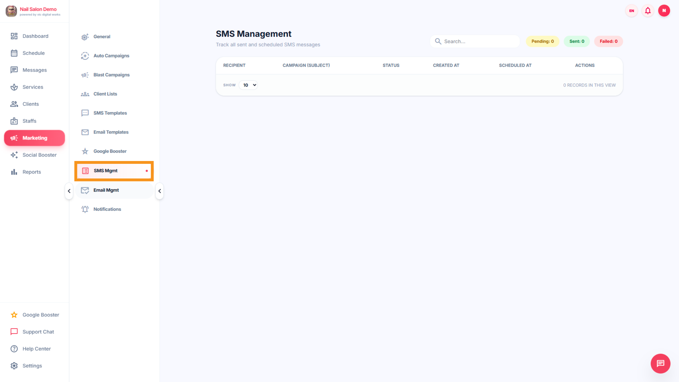
Task: Open Blast Campaigns from Marketing menu
Action: (112, 75)
